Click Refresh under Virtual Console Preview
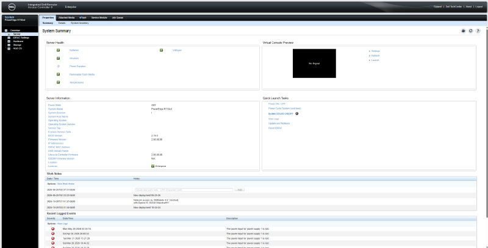The width and height of the screenshot is (488, 248). click(x=375, y=55)
